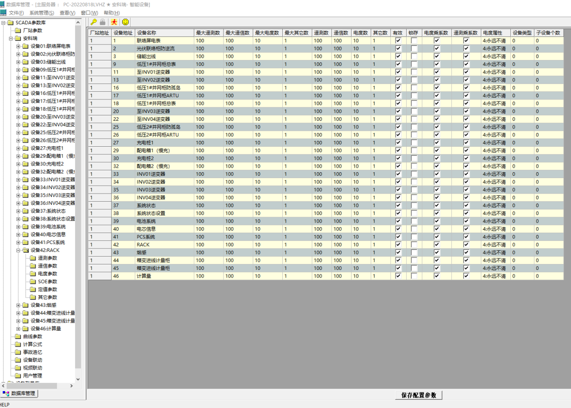Click the 设备名称 column header

click(x=164, y=33)
